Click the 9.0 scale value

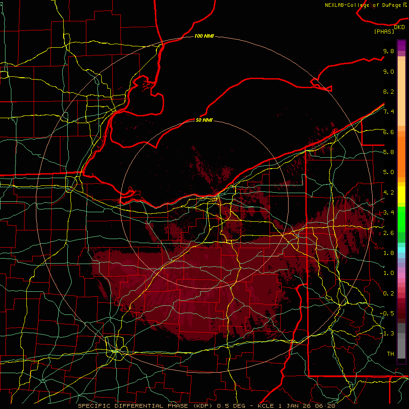pyautogui.click(x=389, y=72)
